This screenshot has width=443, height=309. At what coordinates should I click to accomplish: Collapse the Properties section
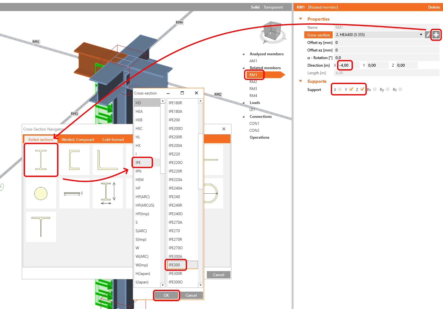(x=300, y=19)
